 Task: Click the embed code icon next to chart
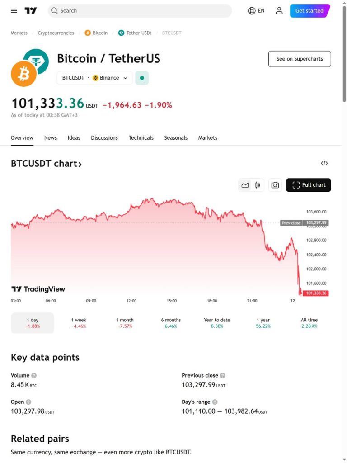[324, 163]
